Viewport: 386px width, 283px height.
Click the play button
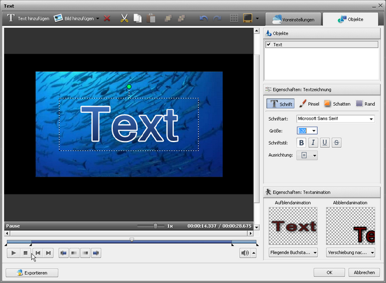coord(14,253)
